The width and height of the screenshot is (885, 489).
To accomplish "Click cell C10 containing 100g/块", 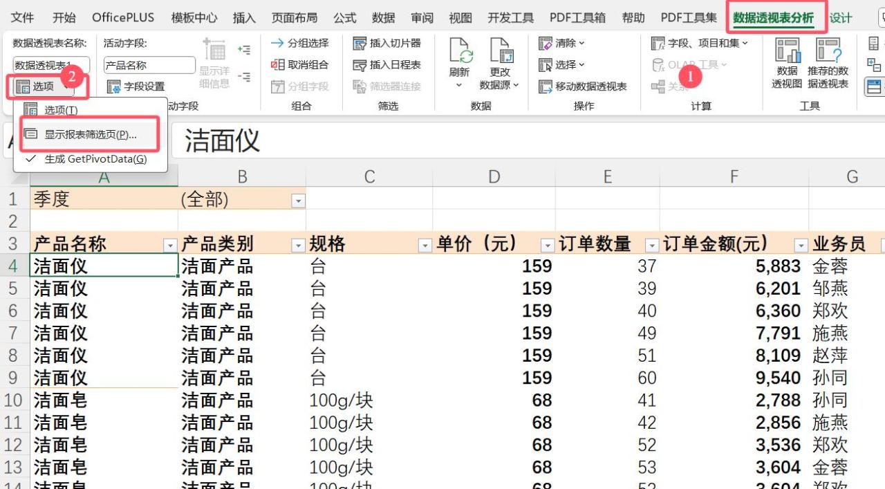I will tap(369, 400).
